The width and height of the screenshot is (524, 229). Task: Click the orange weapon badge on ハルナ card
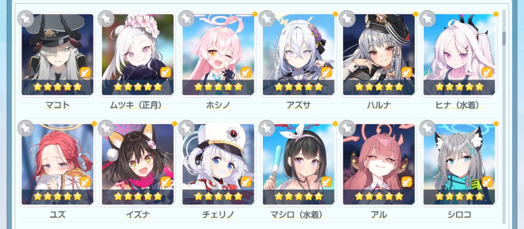click(407, 72)
